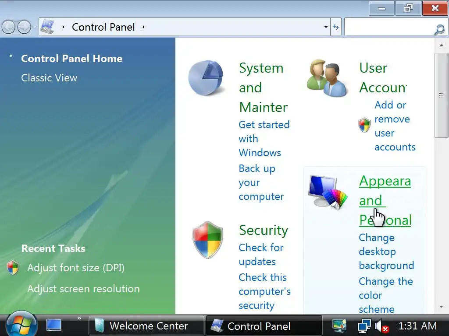Open address bar history dropdown arrow
This screenshot has height=336, width=449.
[x=326, y=27]
